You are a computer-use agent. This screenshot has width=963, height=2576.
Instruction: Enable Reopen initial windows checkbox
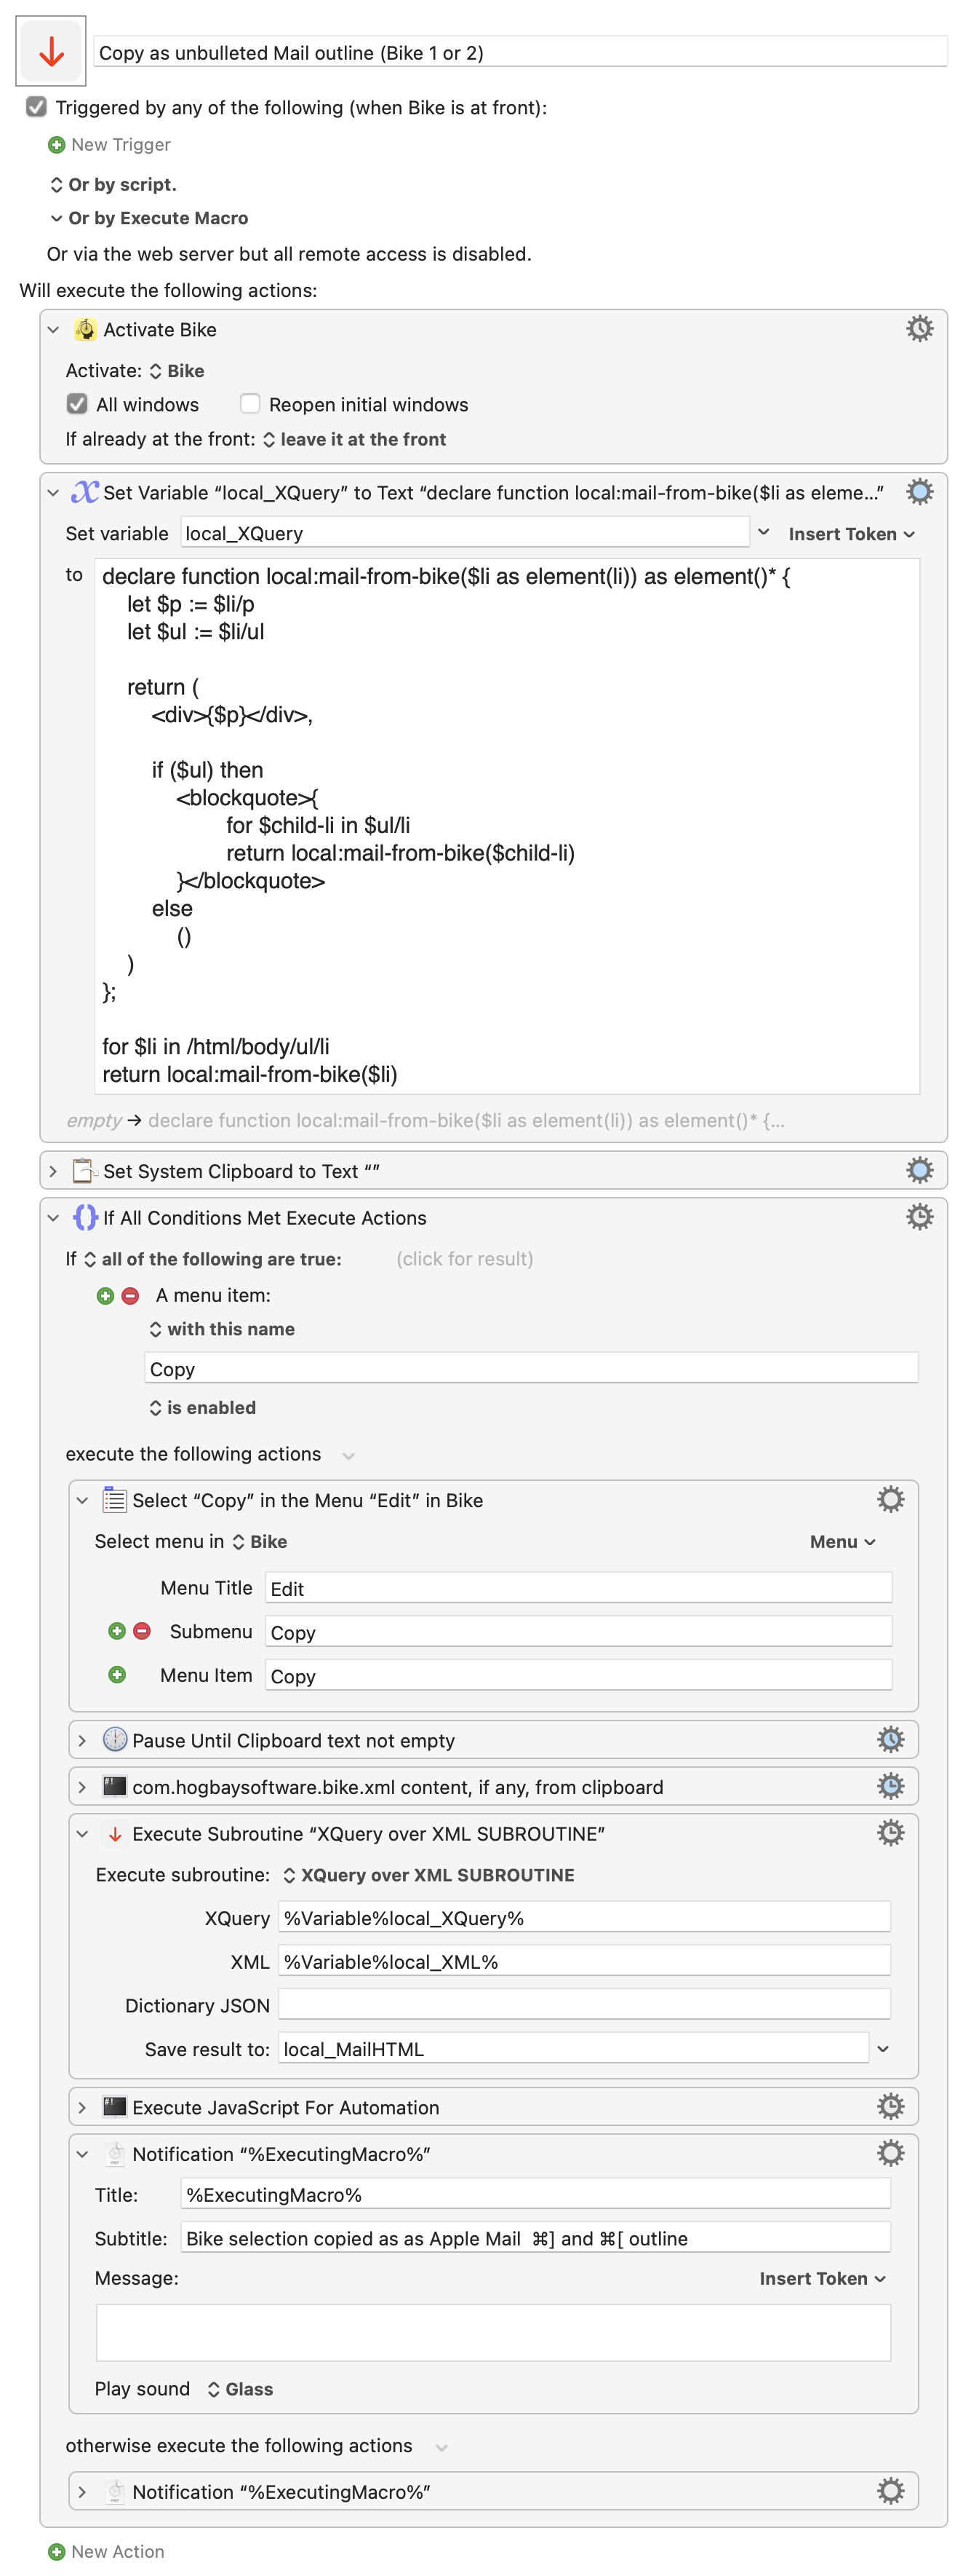click(249, 404)
